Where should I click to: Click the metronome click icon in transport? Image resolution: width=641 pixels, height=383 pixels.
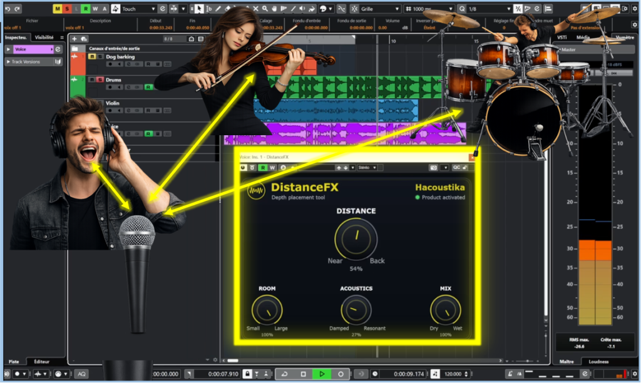click(510, 374)
